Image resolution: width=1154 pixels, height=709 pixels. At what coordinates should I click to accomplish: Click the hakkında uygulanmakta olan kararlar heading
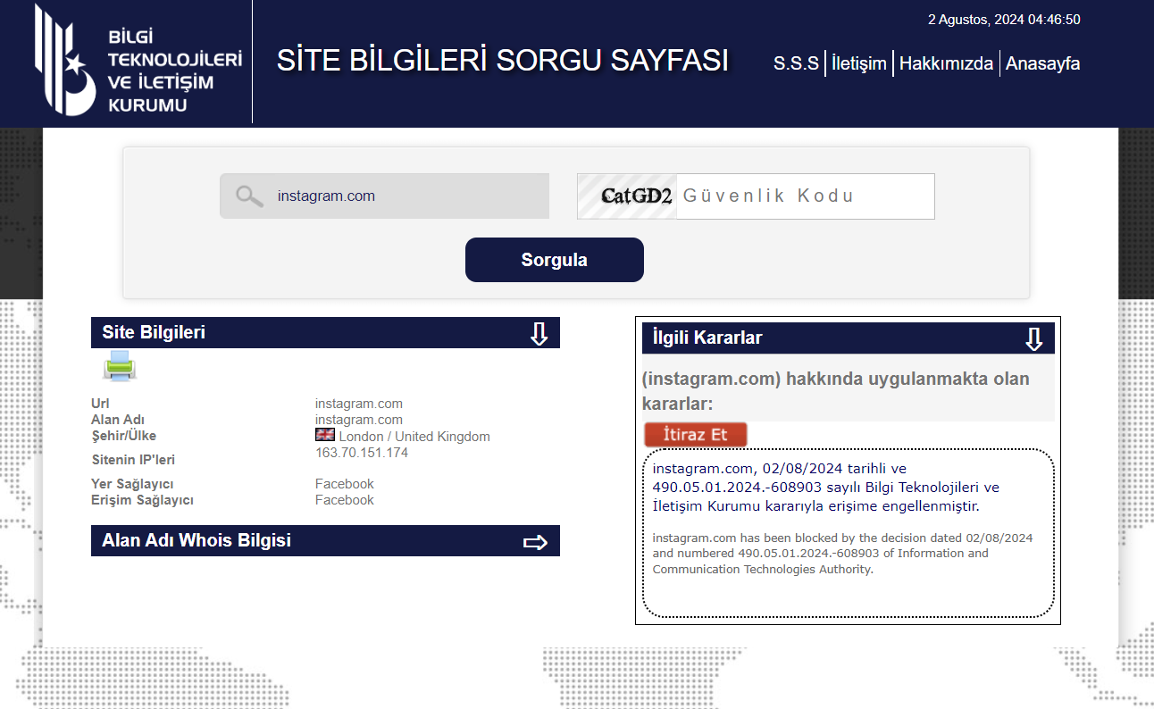point(836,391)
